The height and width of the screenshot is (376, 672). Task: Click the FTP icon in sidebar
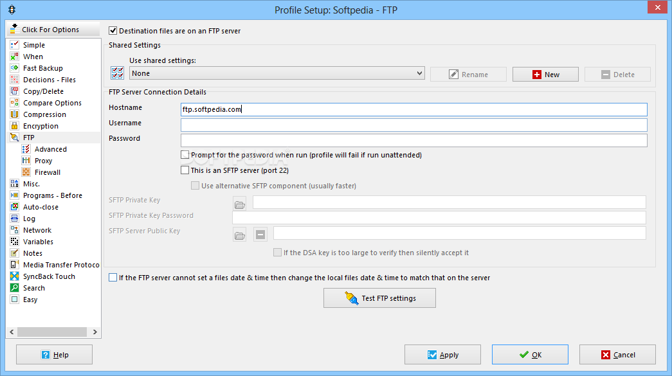[x=15, y=137]
